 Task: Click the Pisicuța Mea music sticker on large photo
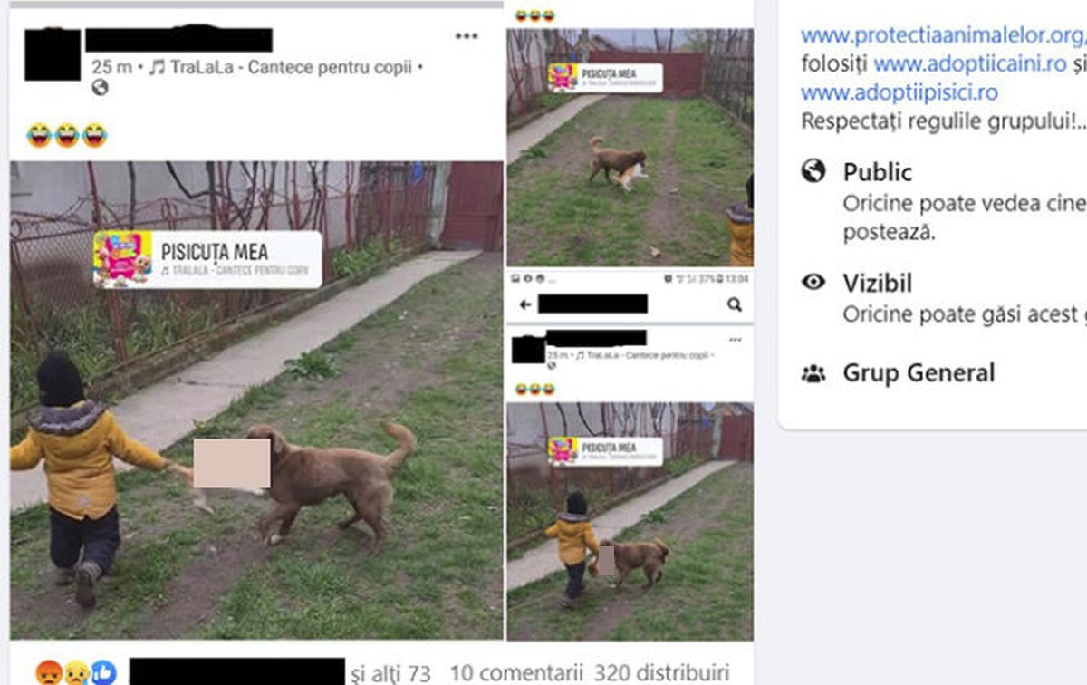pos(207,259)
